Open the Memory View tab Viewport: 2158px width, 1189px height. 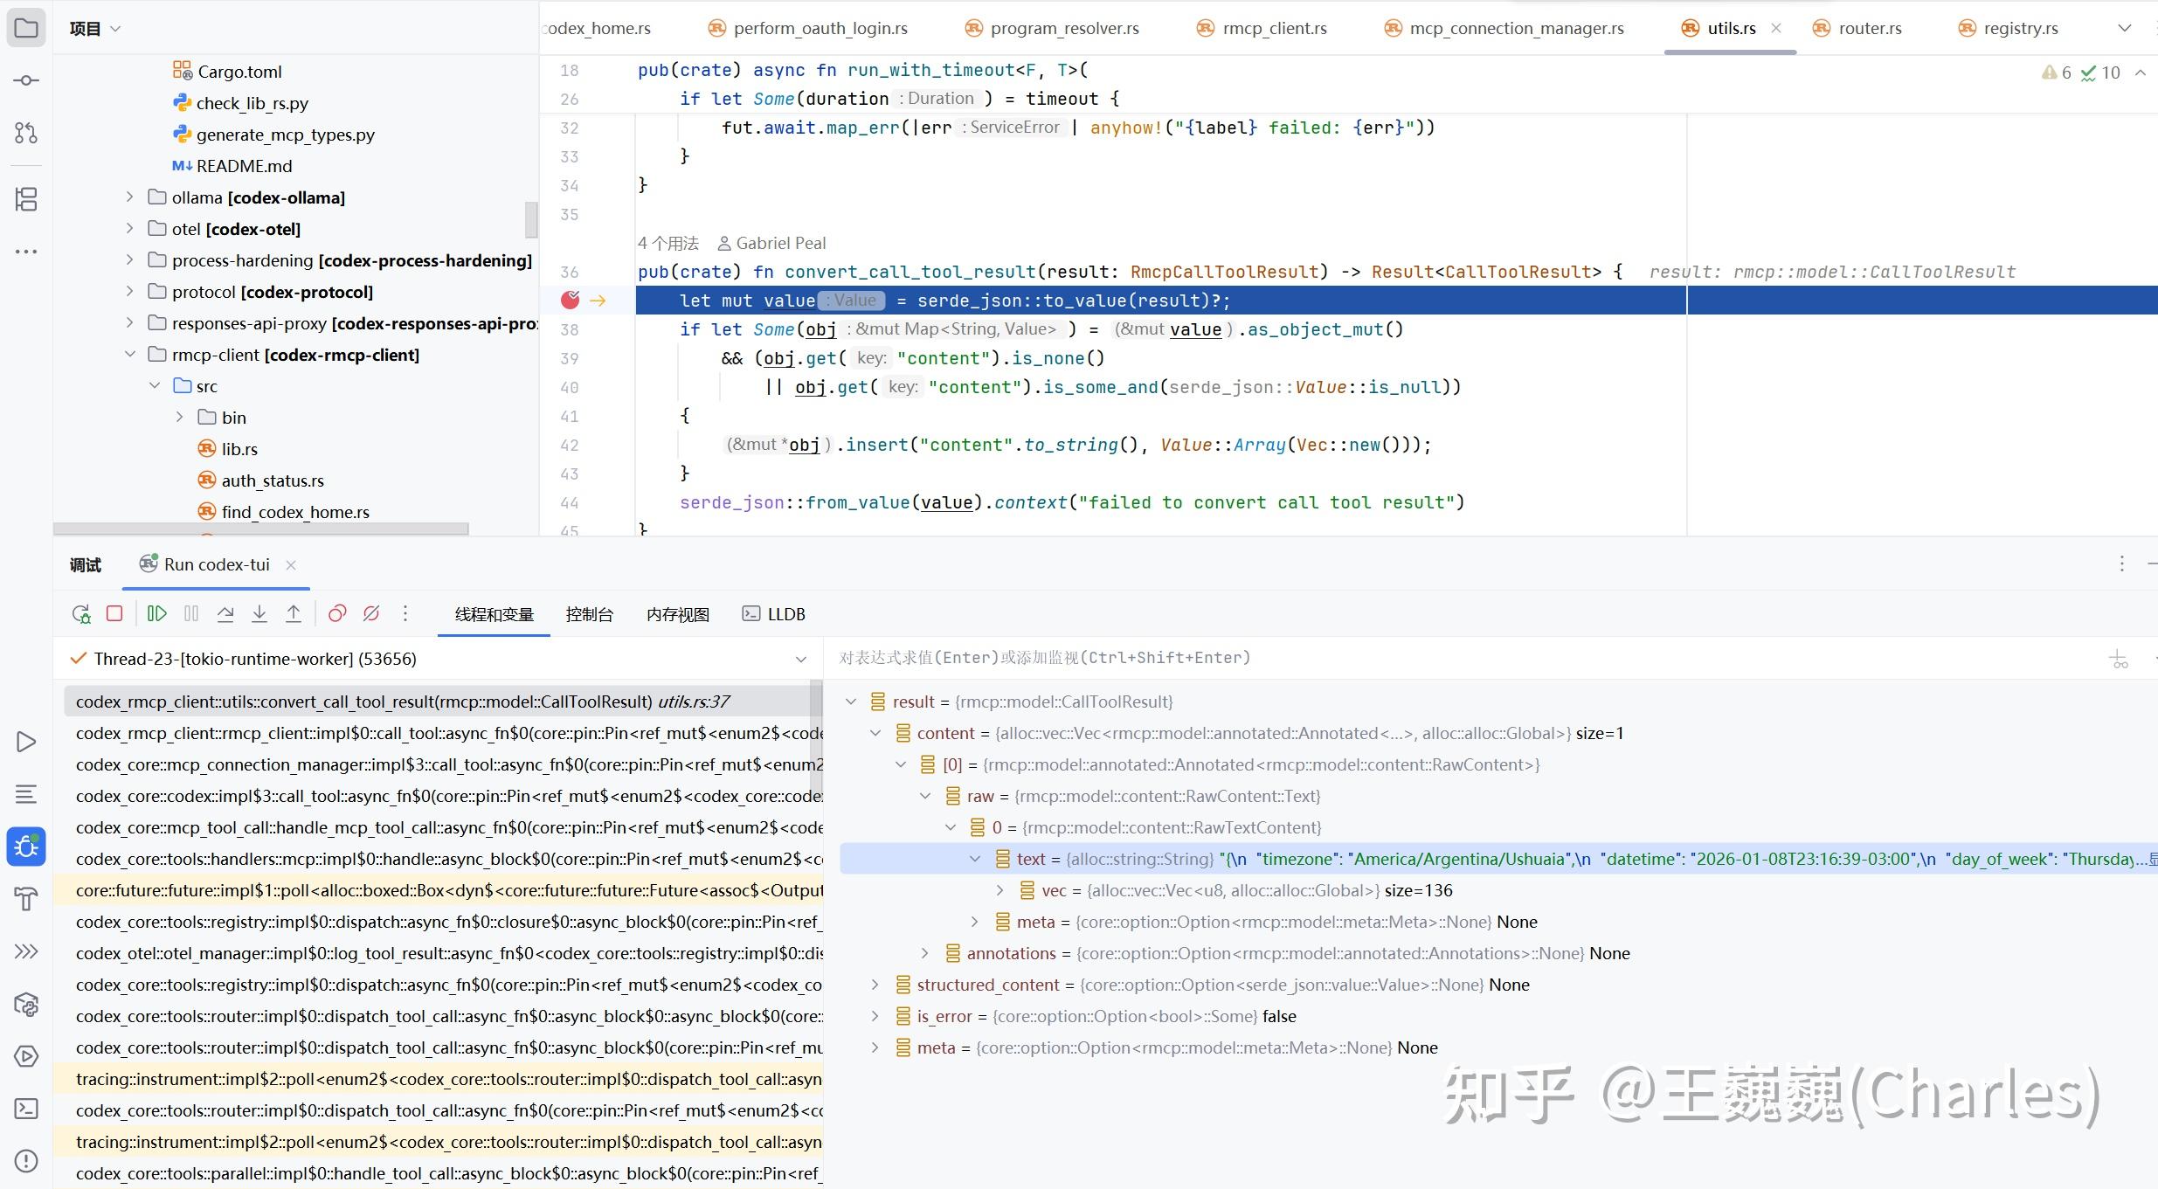tap(678, 614)
